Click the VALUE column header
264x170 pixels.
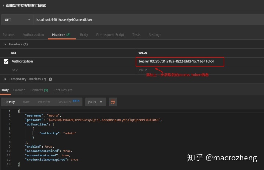tap(143, 53)
